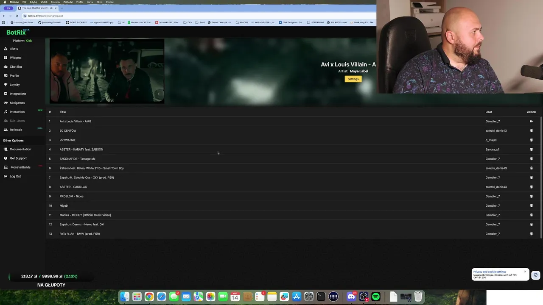This screenshot has height=305, width=543.
Task: Open the SONG REQUEST bookmark
Action: [76, 22]
